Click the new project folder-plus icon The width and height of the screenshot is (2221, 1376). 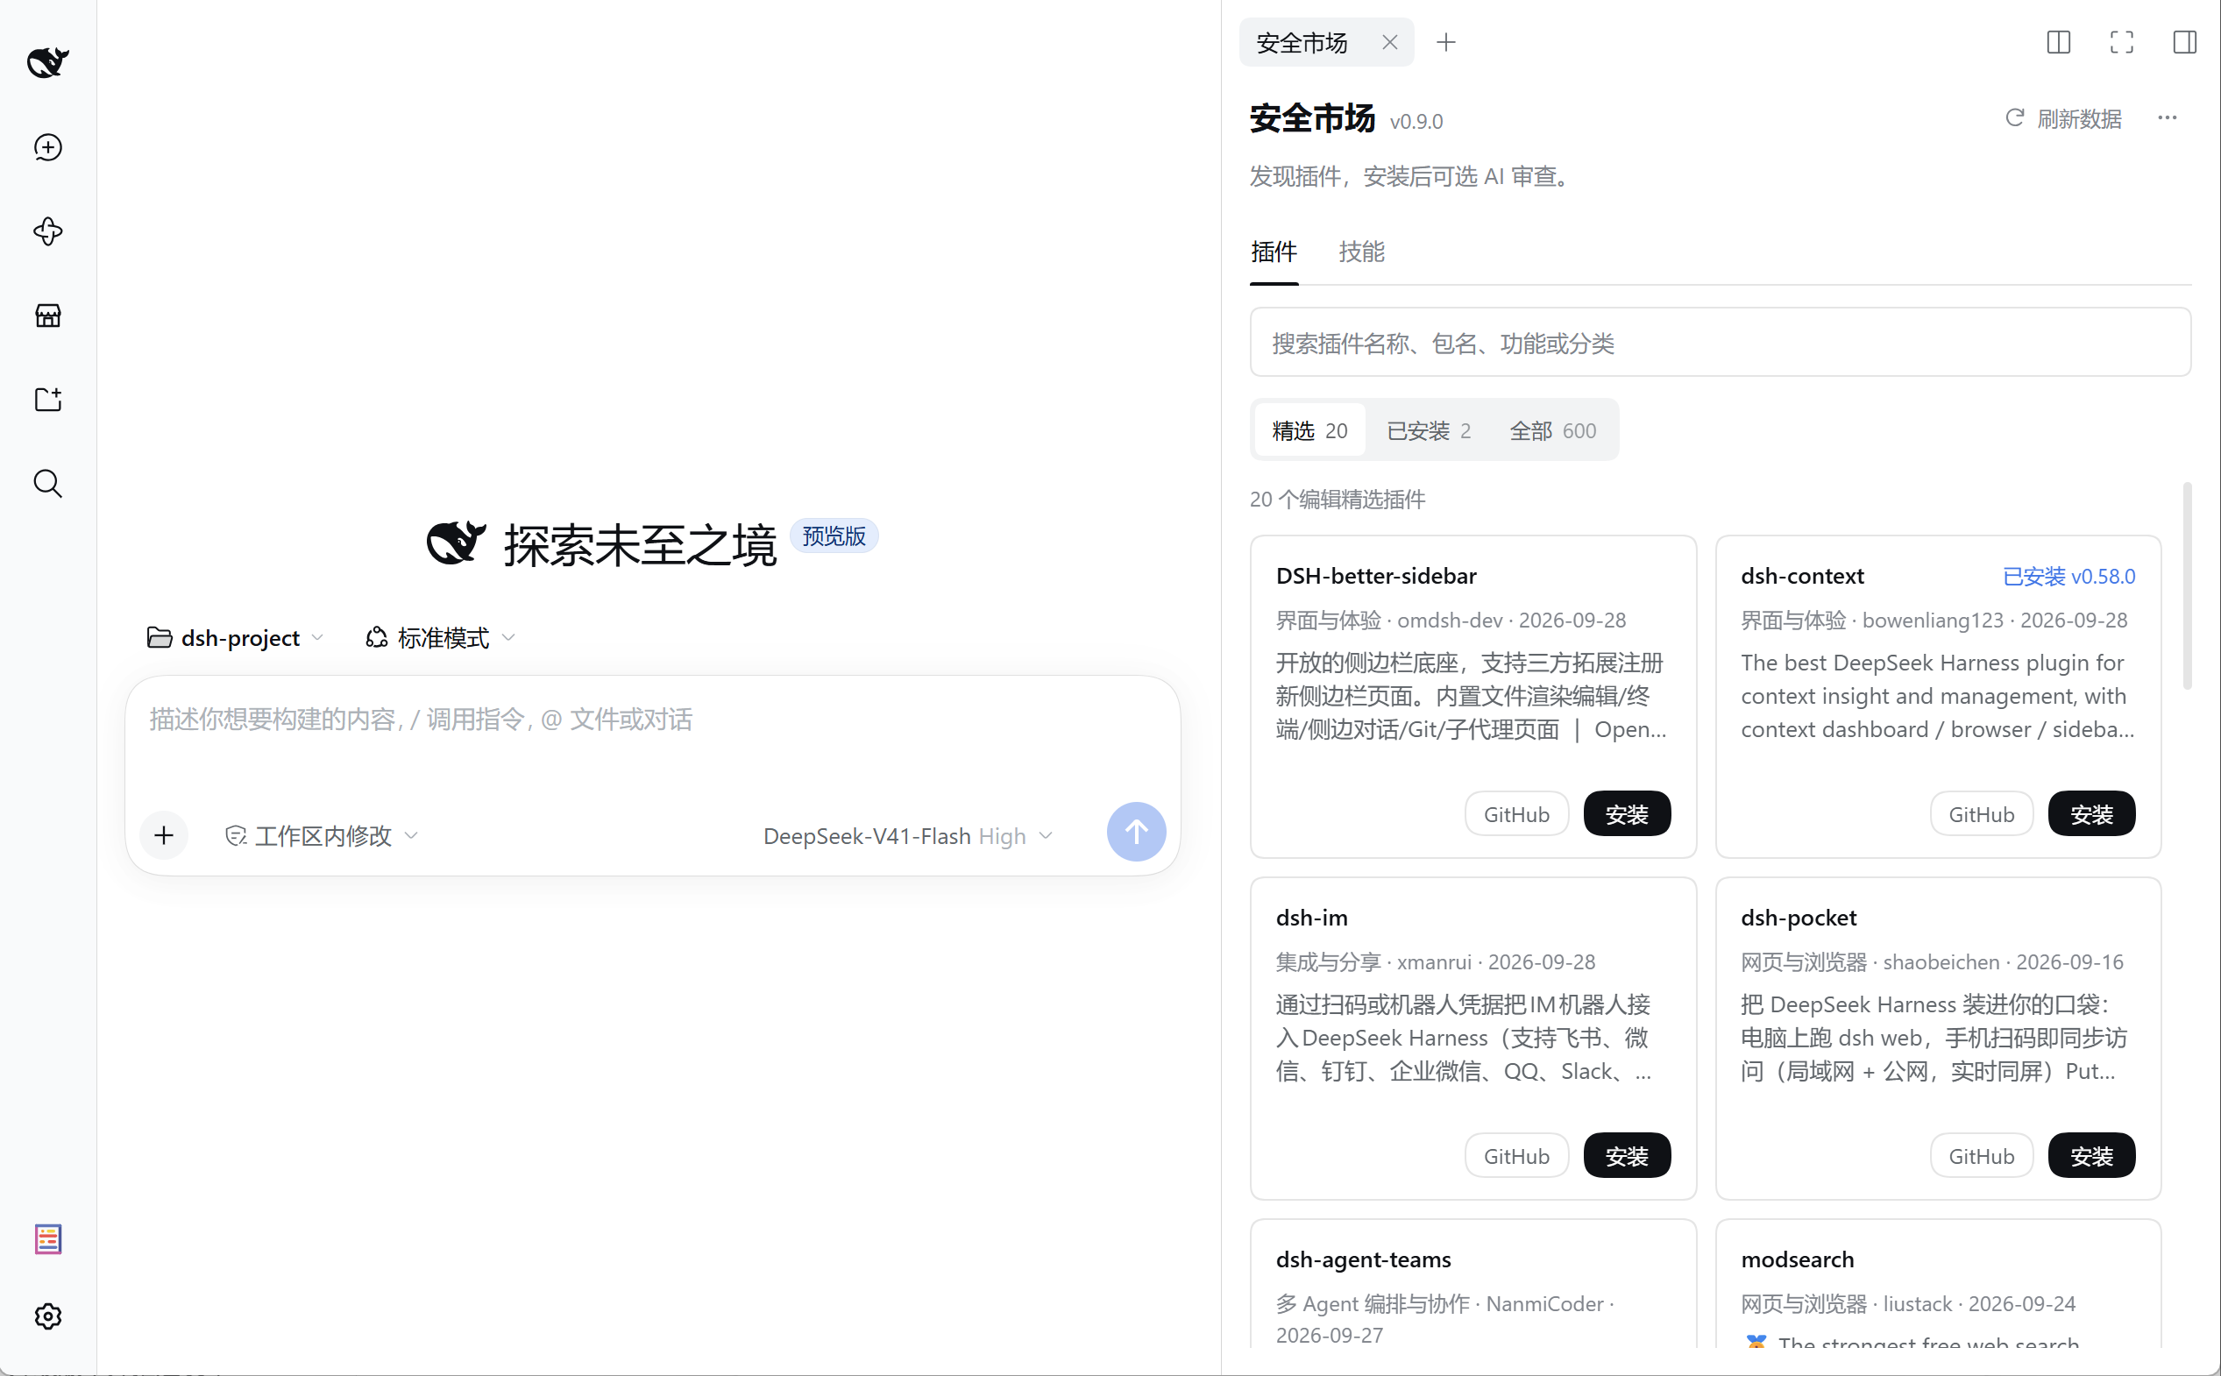click(47, 400)
